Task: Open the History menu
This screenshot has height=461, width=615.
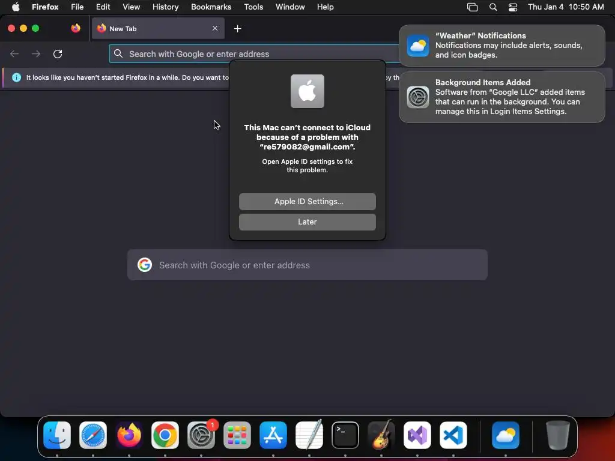Action: pyautogui.click(x=166, y=7)
